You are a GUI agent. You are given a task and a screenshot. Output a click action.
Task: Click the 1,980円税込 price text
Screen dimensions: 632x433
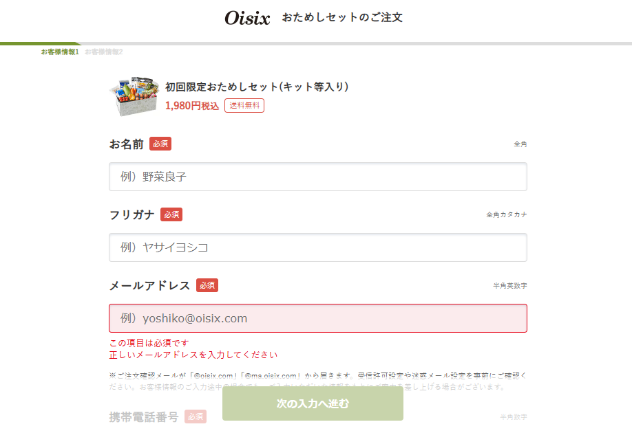click(x=192, y=105)
